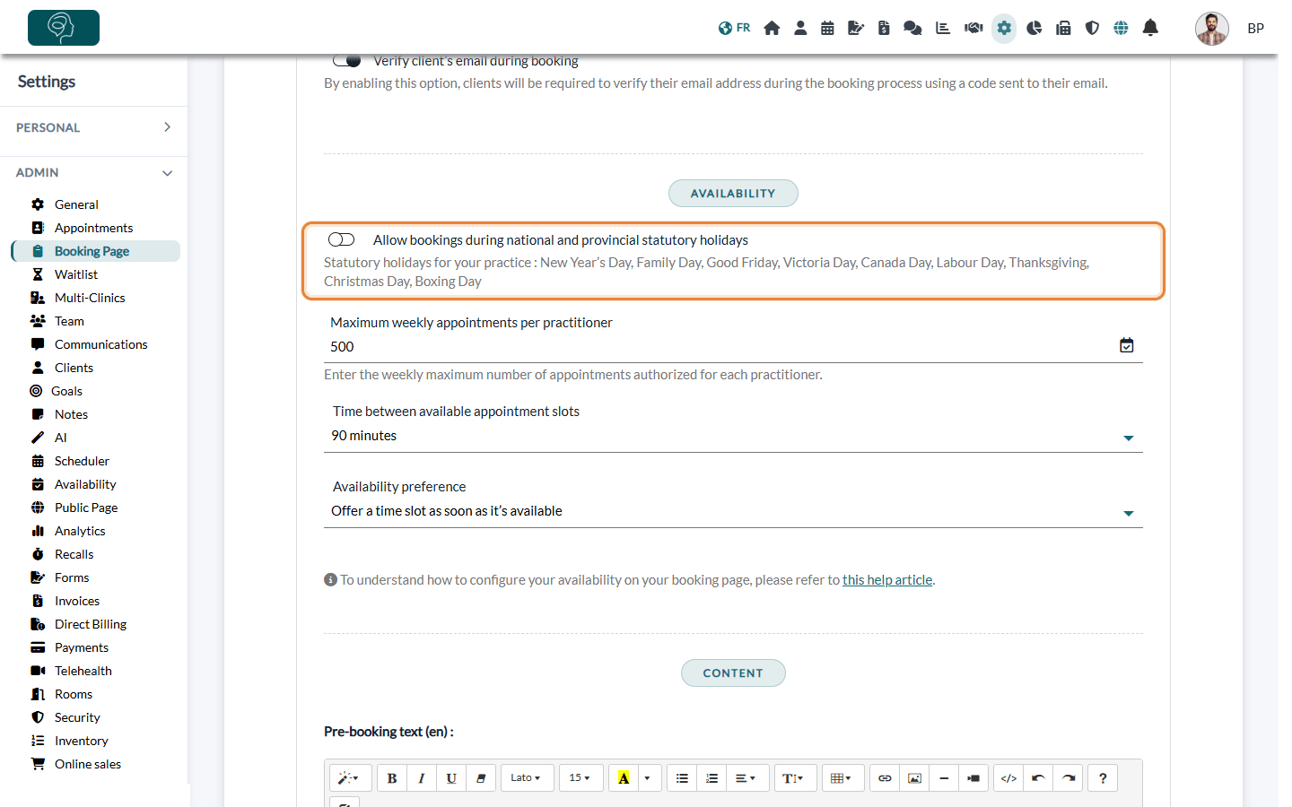
Task: Open Telehealth settings in sidebar
Action: (83, 671)
